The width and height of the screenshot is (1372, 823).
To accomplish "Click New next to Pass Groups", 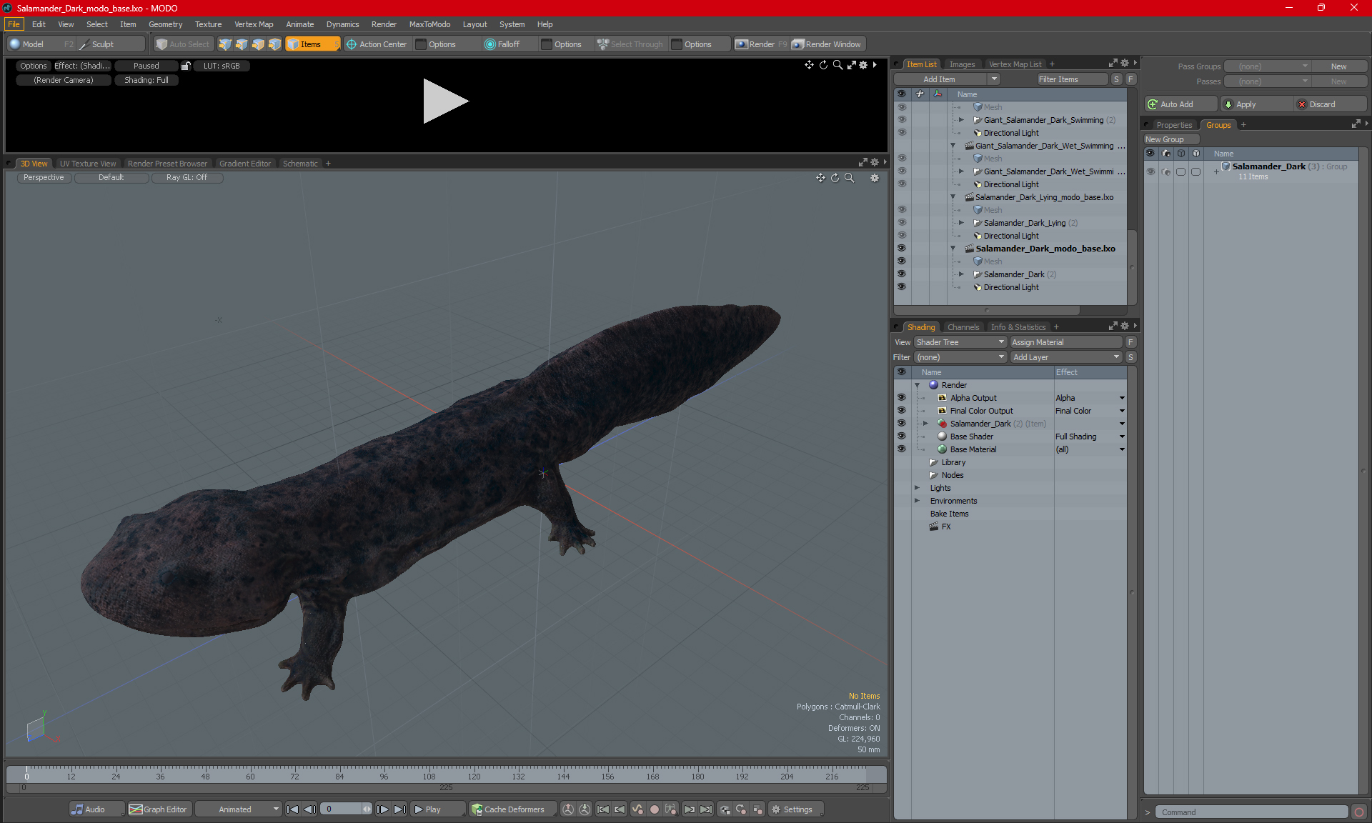I will point(1338,66).
